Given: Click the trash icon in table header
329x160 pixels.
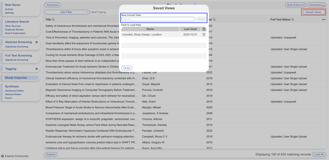Looking at the screenshot, I should (x=204, y=29).
